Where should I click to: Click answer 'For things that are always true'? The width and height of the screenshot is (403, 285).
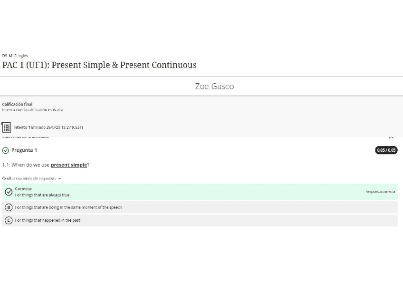tap(42, 195)
